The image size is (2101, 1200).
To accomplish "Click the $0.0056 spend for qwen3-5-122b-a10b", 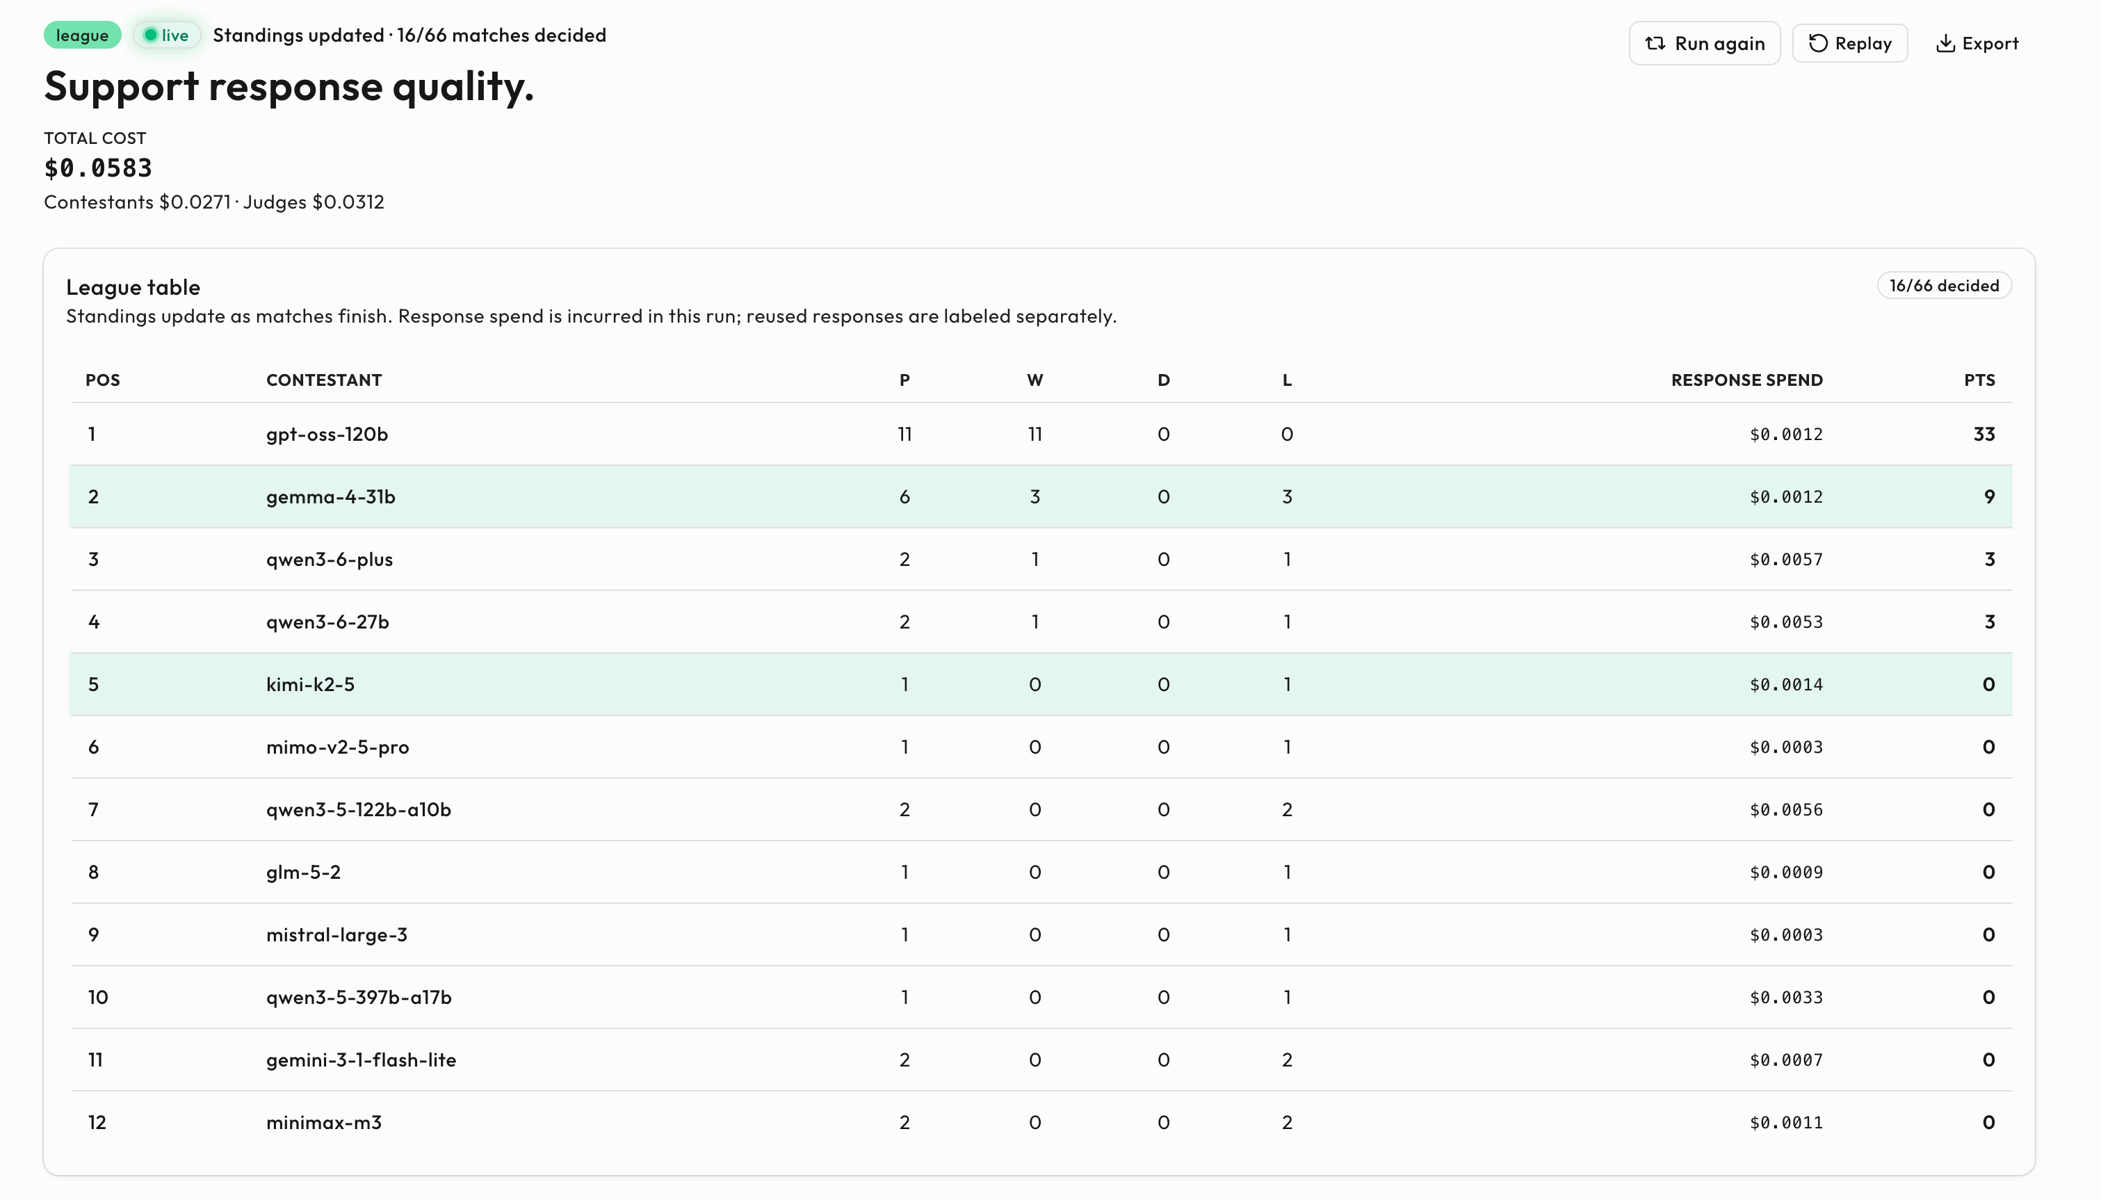I will tap(1786, 809).
